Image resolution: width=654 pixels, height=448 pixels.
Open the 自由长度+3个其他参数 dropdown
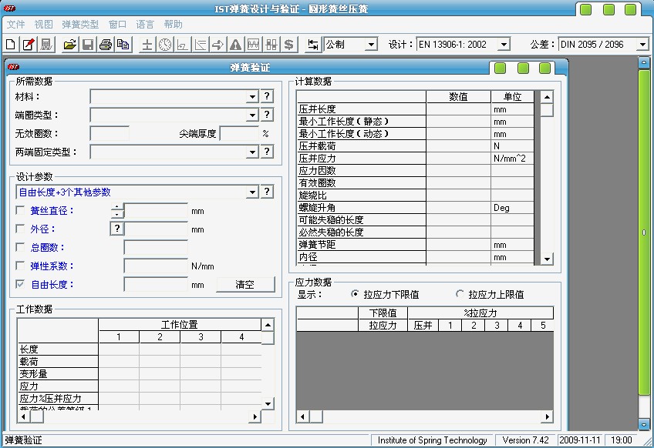tap(252, 192)
